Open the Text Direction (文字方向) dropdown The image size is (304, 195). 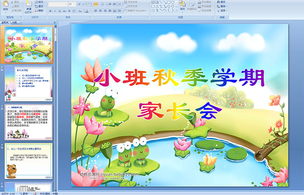pos(132,2)
